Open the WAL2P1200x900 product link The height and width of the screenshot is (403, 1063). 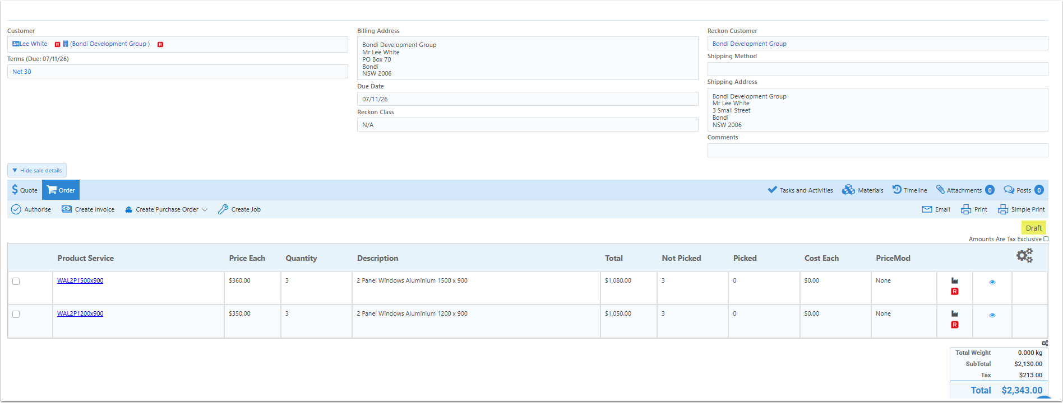point(80,313)
